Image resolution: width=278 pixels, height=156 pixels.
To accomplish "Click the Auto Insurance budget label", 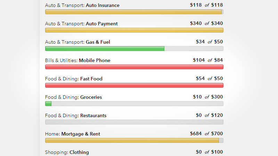I will [x=82, y=5].
